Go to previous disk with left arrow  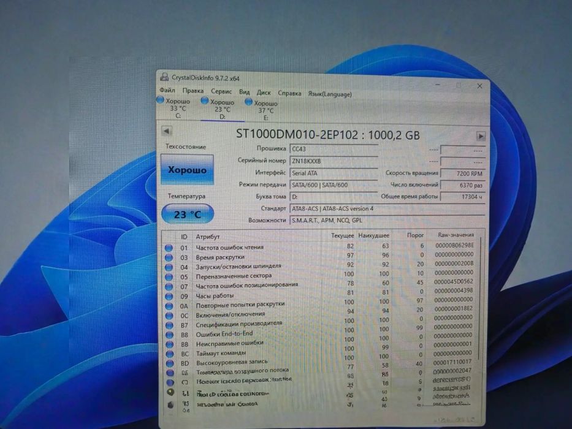166,131
